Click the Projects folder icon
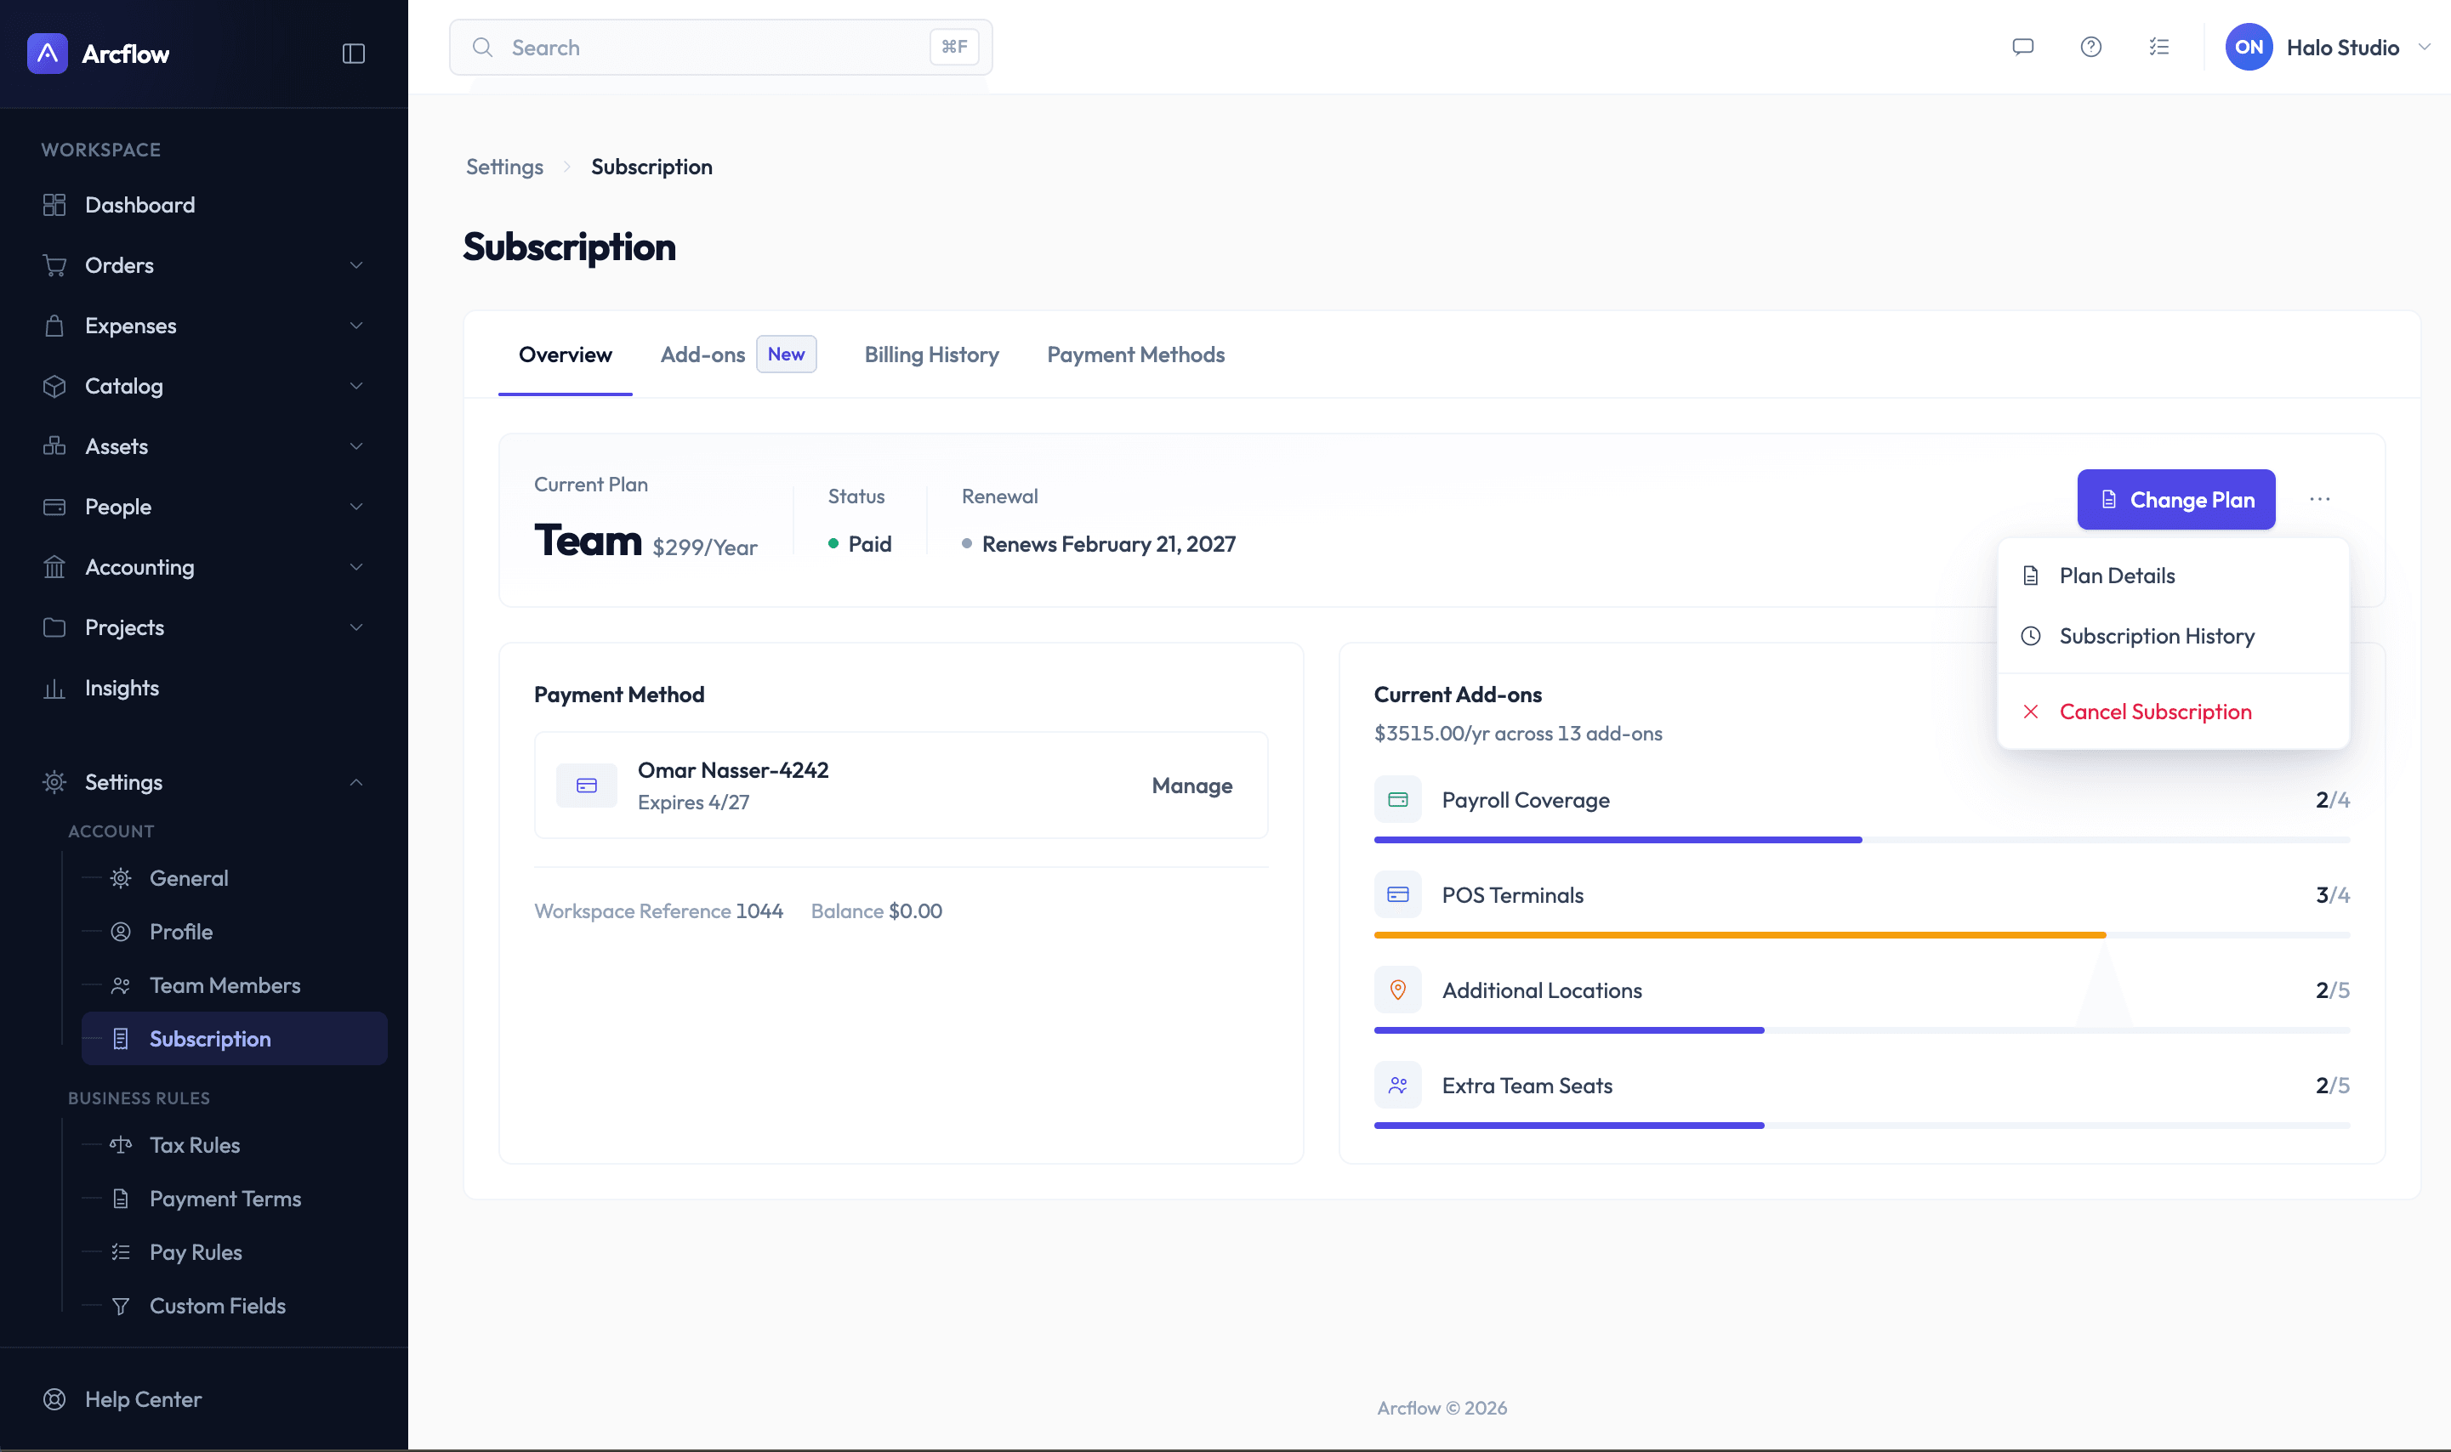The width and height of the screenshot is (2451, 1452). click(x=54, y=627)
